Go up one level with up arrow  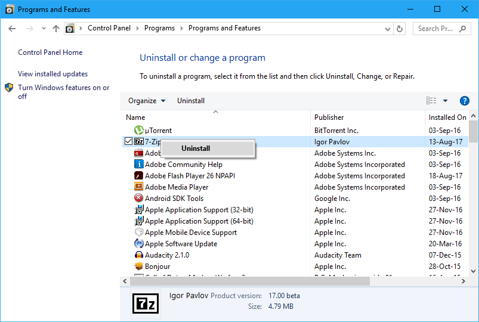(56, 29)
